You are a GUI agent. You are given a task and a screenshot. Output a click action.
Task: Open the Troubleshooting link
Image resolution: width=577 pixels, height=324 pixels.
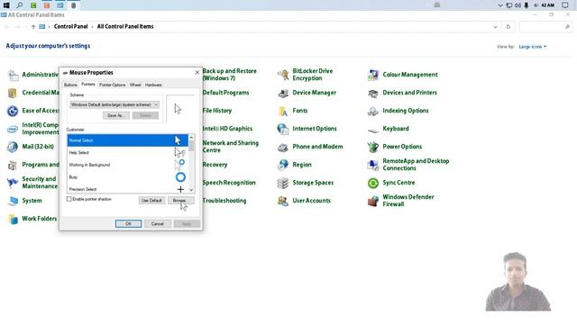click(x=224, y=201)
